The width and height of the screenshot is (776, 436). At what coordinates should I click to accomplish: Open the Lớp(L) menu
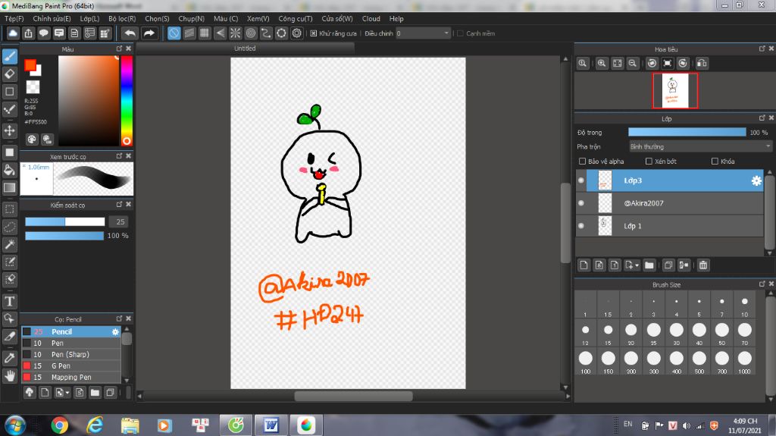pyautogui.click(x=89, y=18)
